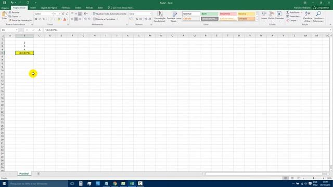
Task: Open the number format Geral dropdown
Action: point(150,14)
